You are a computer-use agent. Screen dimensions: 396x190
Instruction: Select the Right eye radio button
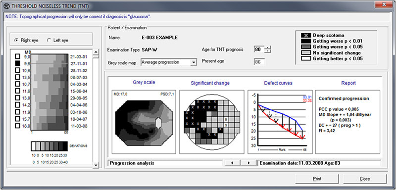pyautogui.click(x=17, y=40)
